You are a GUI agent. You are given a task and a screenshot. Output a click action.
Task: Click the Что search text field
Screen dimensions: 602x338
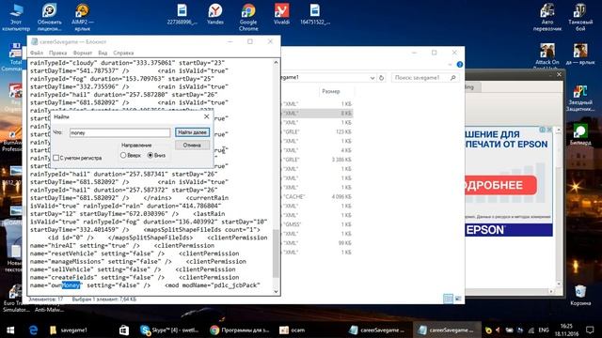point(119,132)
